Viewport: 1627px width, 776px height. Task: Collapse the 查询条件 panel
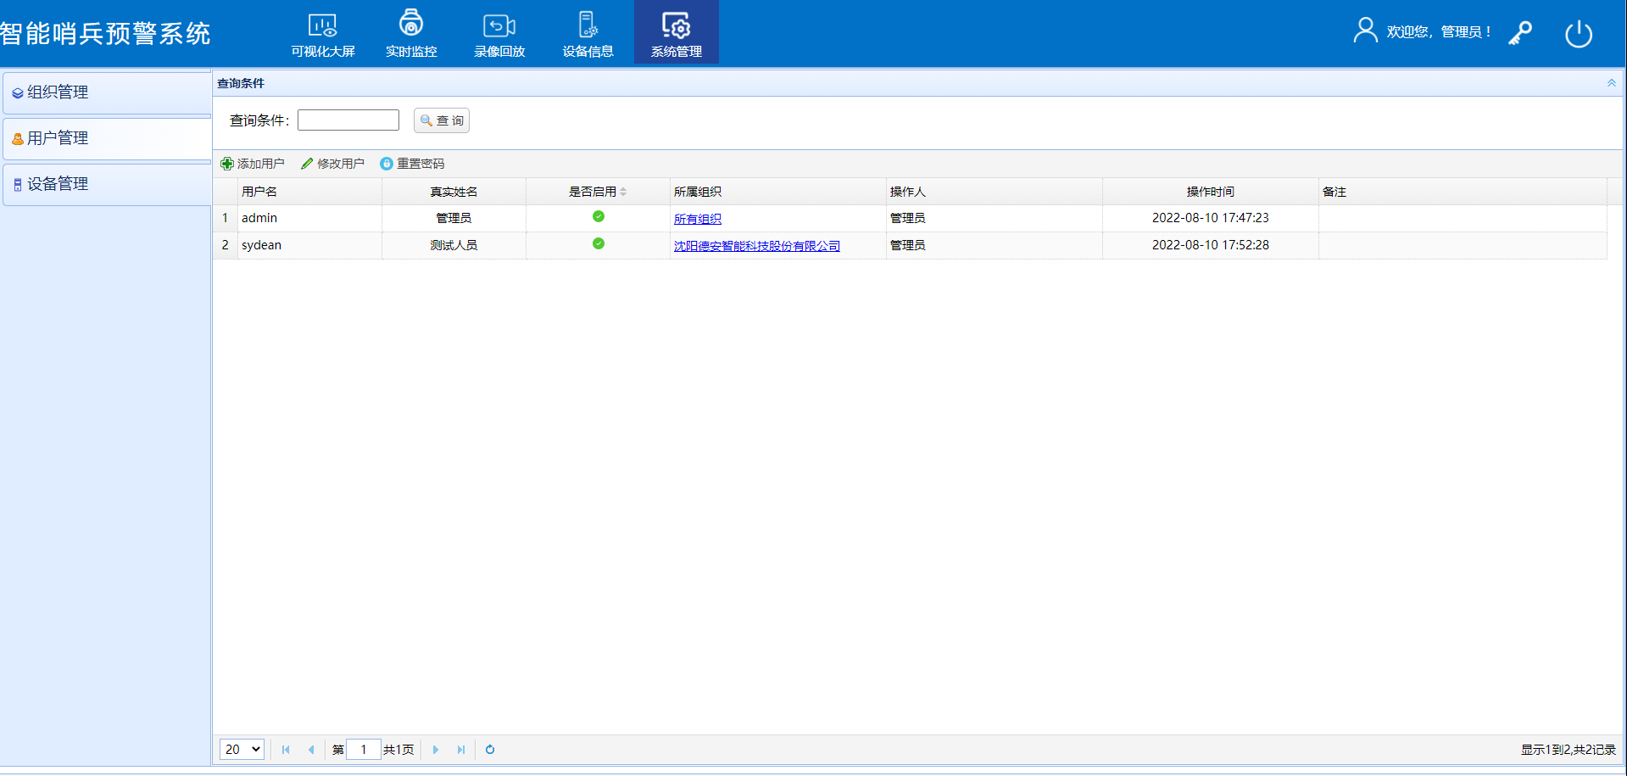(1611, 83)
